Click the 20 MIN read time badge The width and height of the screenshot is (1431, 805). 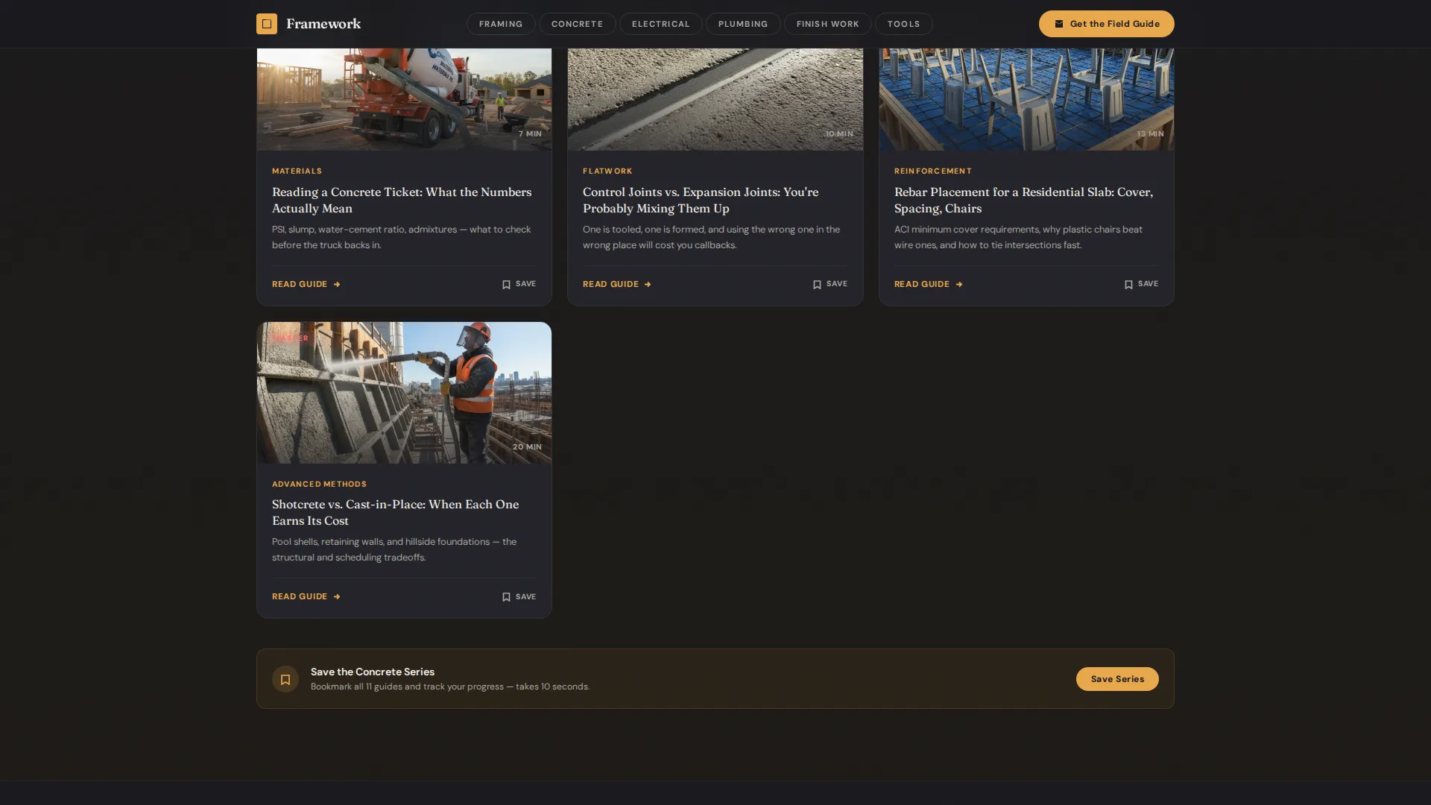coord(527,447)
